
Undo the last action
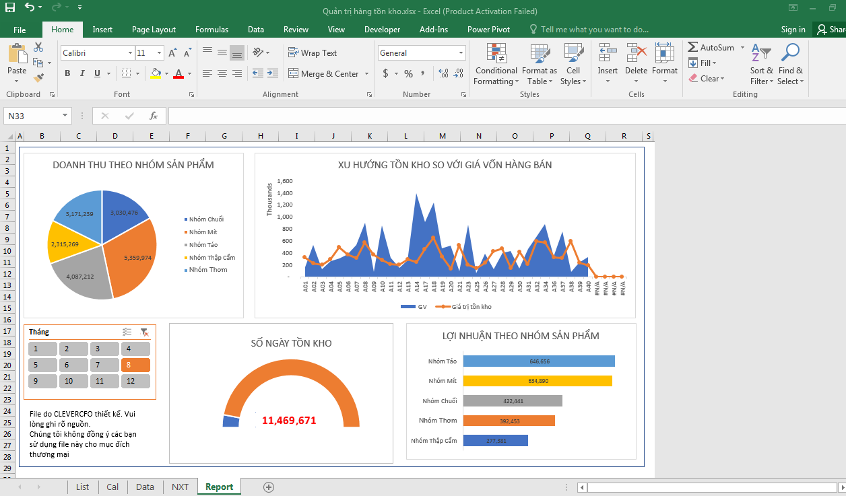(x=30, y=8)
